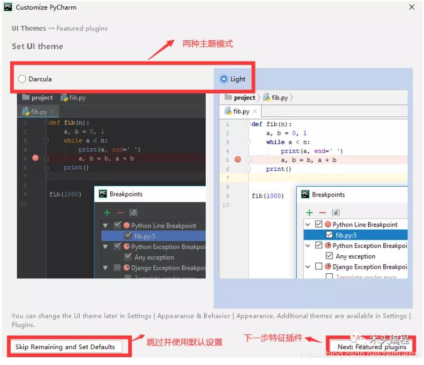Image resolution: width=424 pixels, height=365 pixels.
Task: Close fib.py tab in Light preview
Action: point(255,111)
